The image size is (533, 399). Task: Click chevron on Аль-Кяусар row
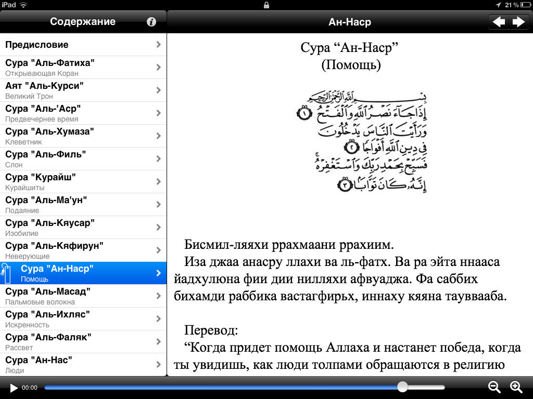(158, 228)
